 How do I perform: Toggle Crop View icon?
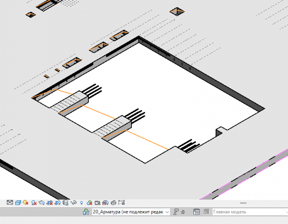49,203
